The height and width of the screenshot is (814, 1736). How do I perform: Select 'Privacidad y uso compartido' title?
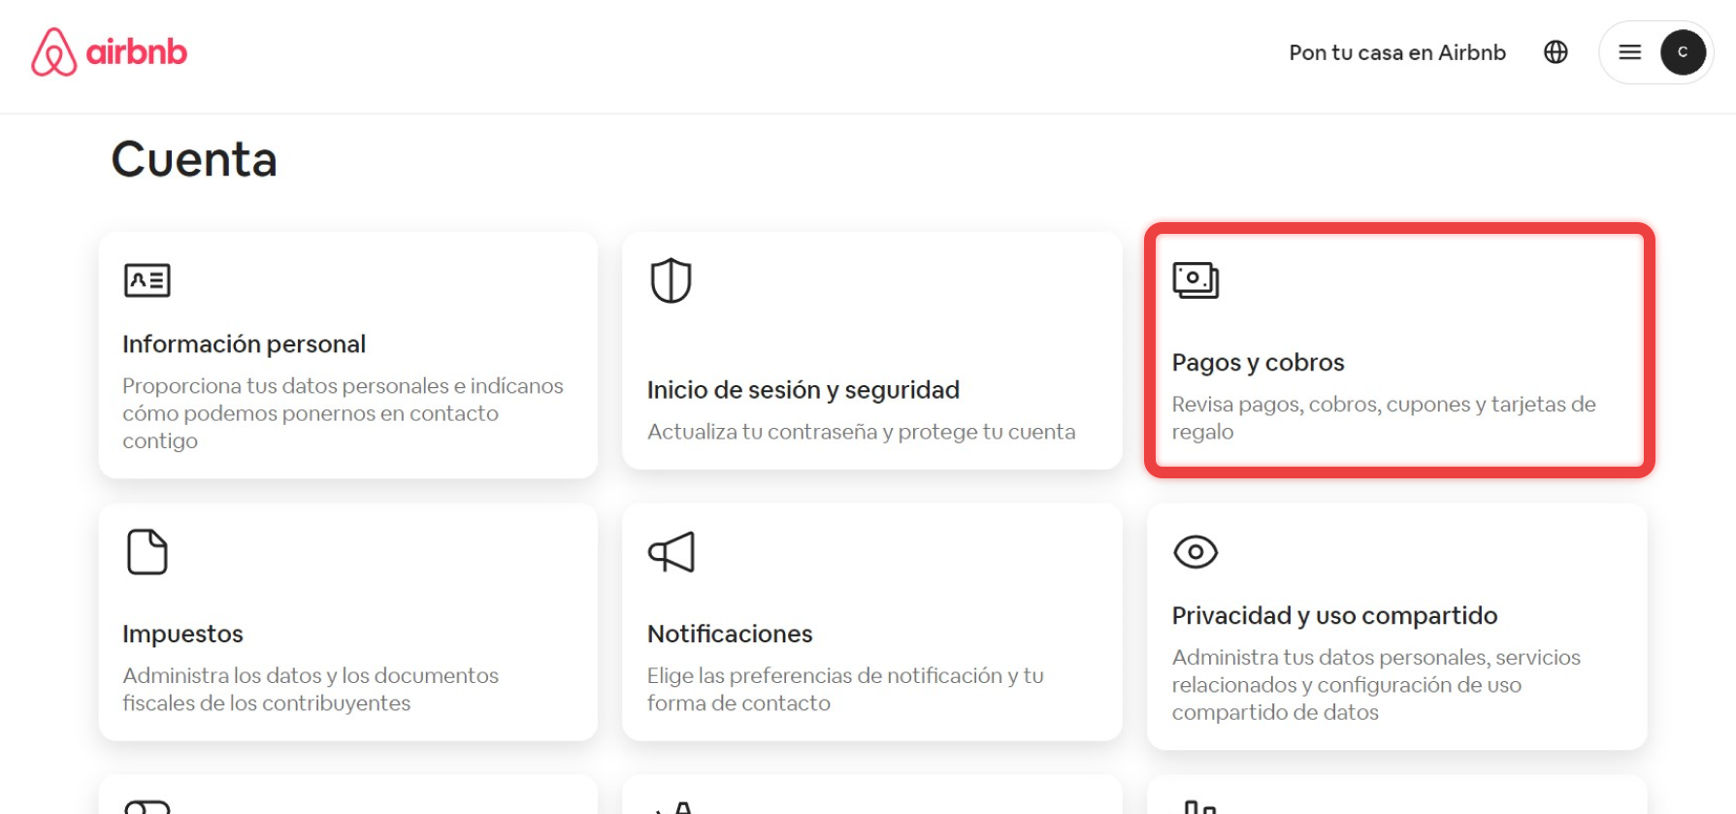coord(1334,616)
